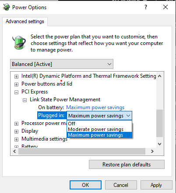Click the Apply button
This screenshot has height=193, width=176.
click(156, 185)
